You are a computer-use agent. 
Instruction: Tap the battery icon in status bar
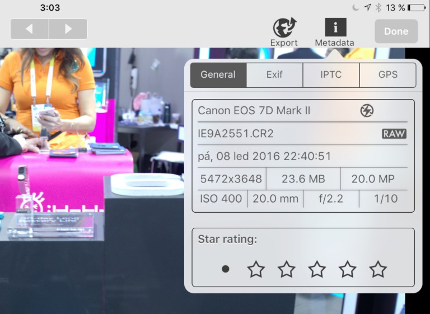pyautogui.click(x=417, y=8)
